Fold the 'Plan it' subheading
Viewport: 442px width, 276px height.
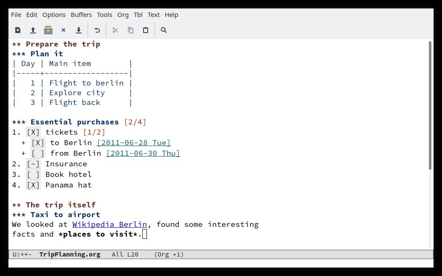tap(38, 54)
